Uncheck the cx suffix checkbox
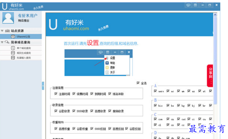 tap(168, 125)
